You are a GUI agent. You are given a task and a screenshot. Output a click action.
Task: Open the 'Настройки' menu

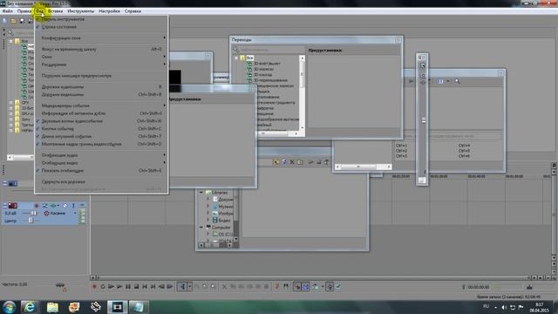point(109,11)
